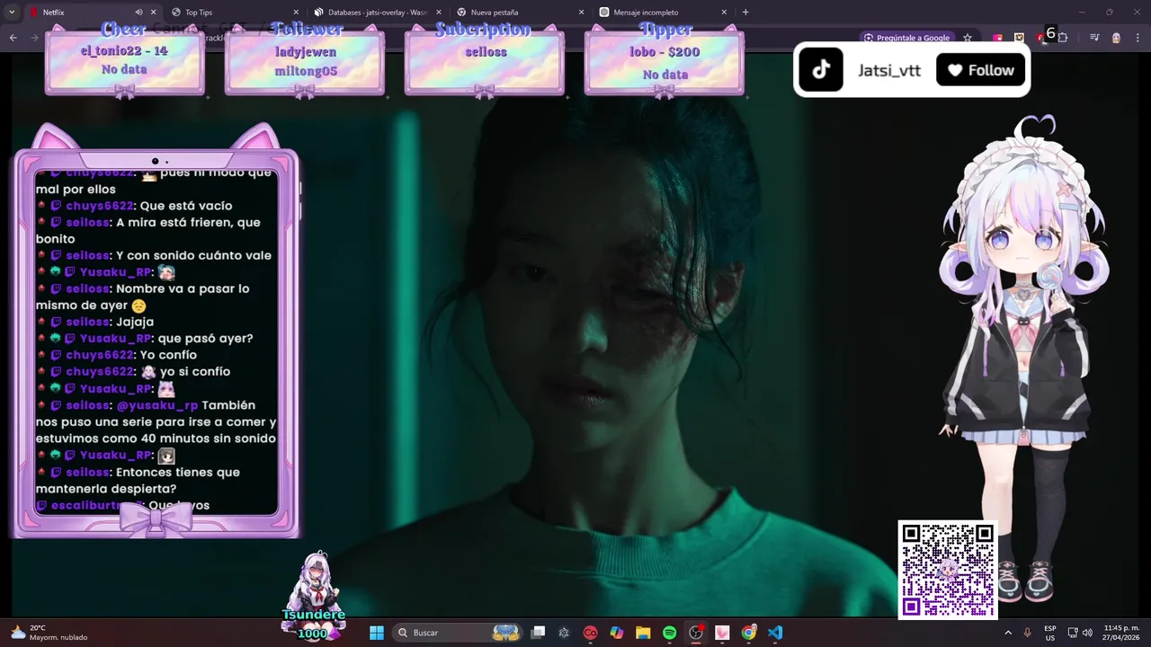The height and width of the screenshot is (647, 1151).
Task: Click chat message 'Y con sonido cuánto vale'
Action: click(193, 255)
